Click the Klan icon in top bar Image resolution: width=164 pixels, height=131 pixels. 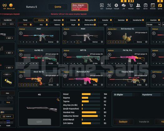tap(138, 5)
